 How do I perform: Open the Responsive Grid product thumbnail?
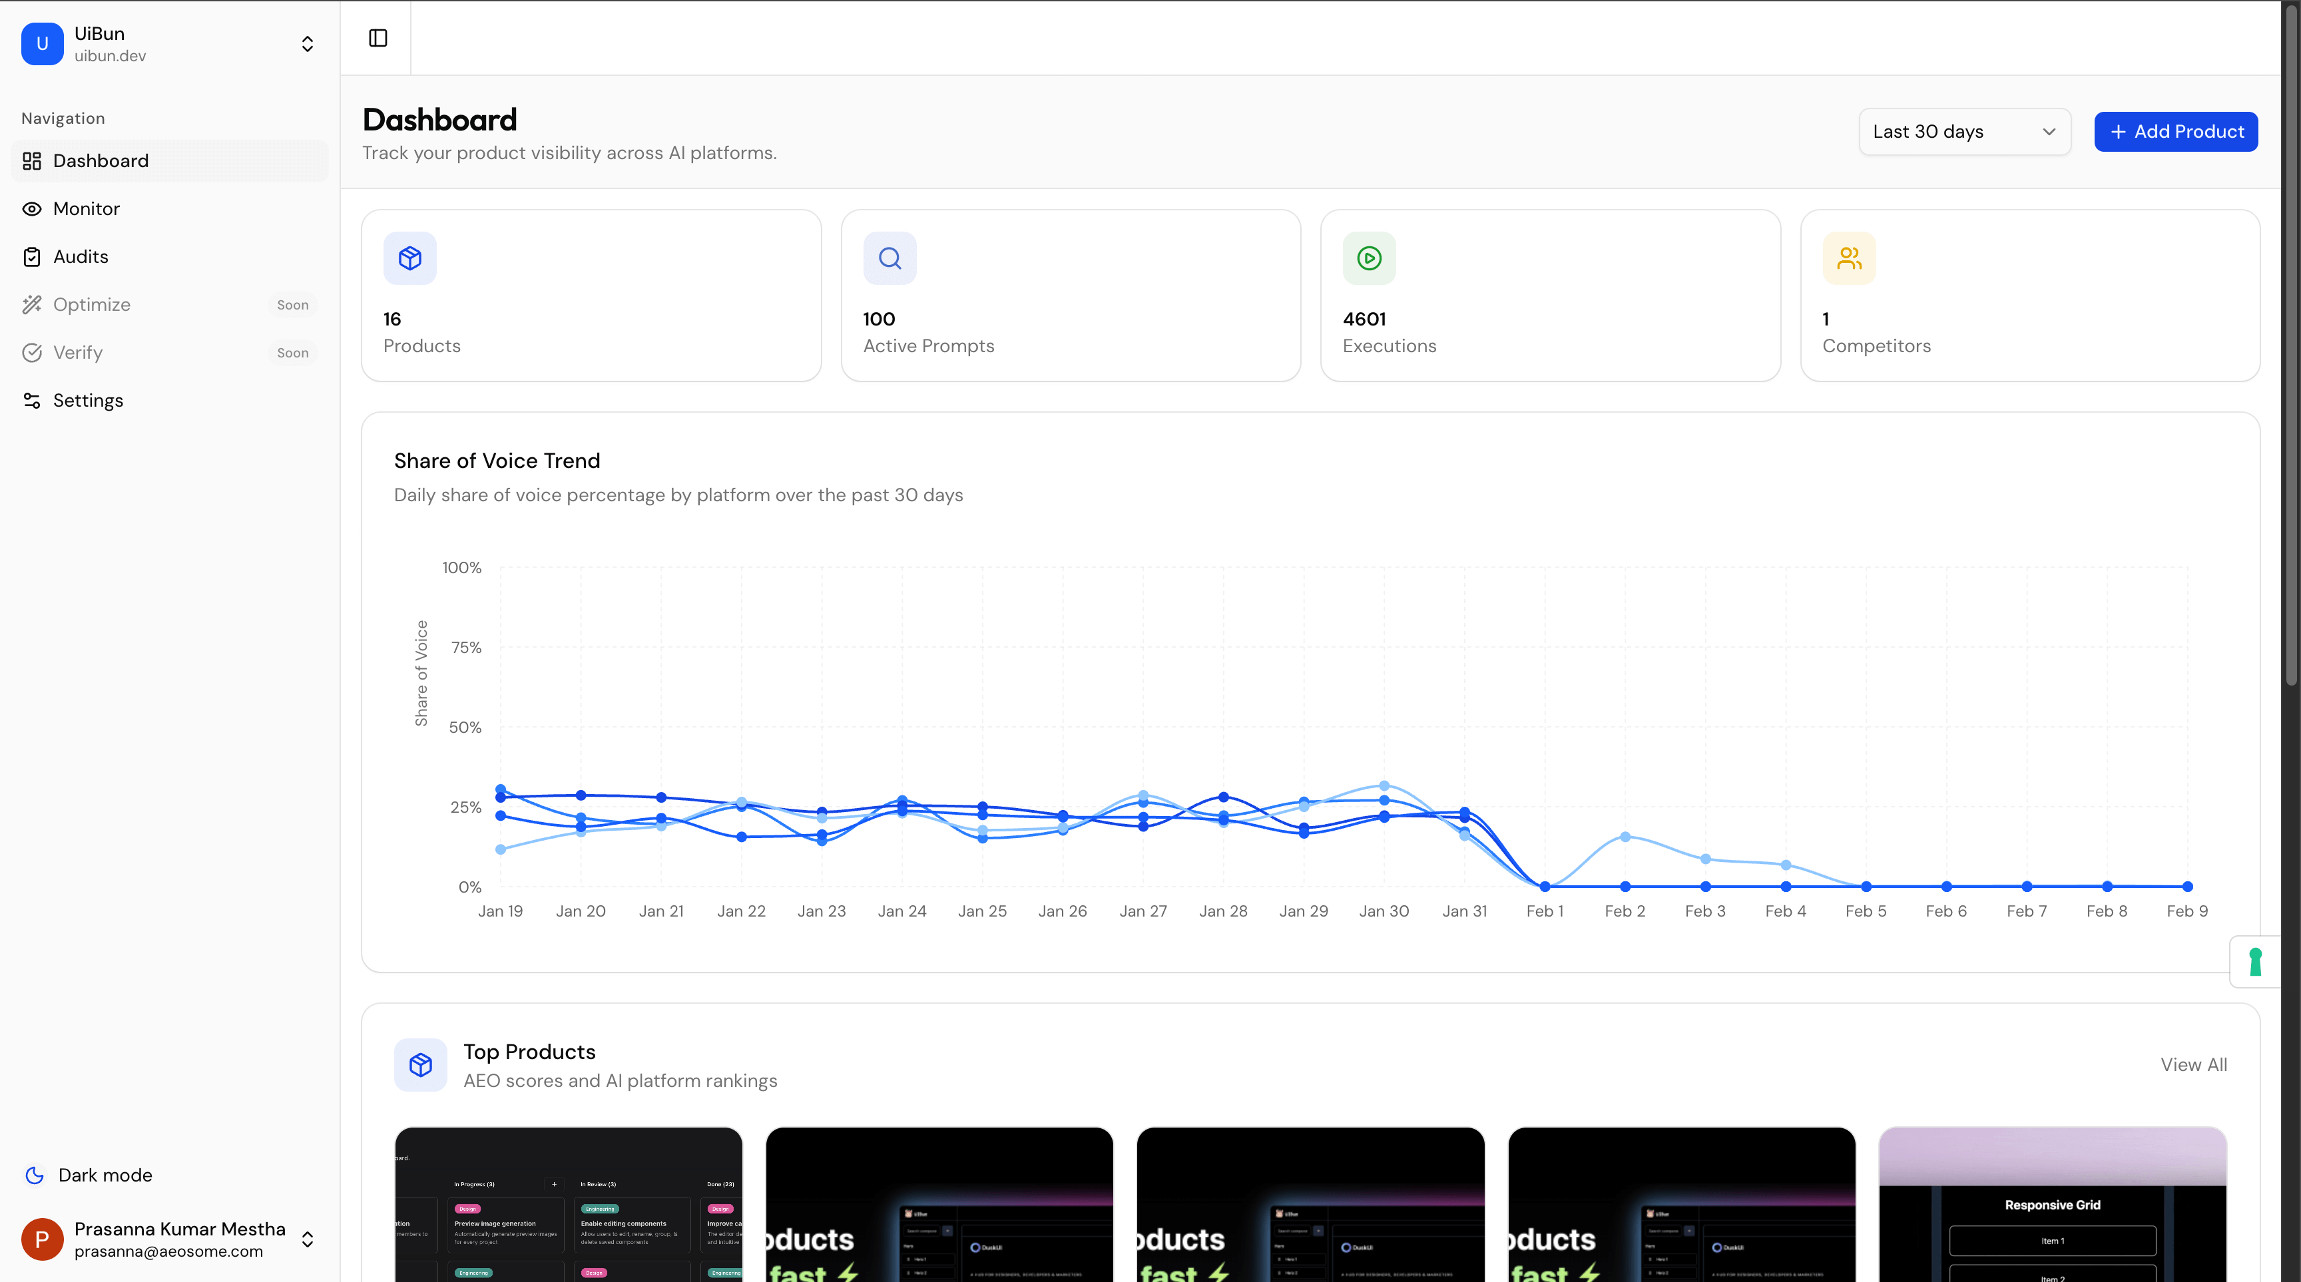tap(2052, 1204)
